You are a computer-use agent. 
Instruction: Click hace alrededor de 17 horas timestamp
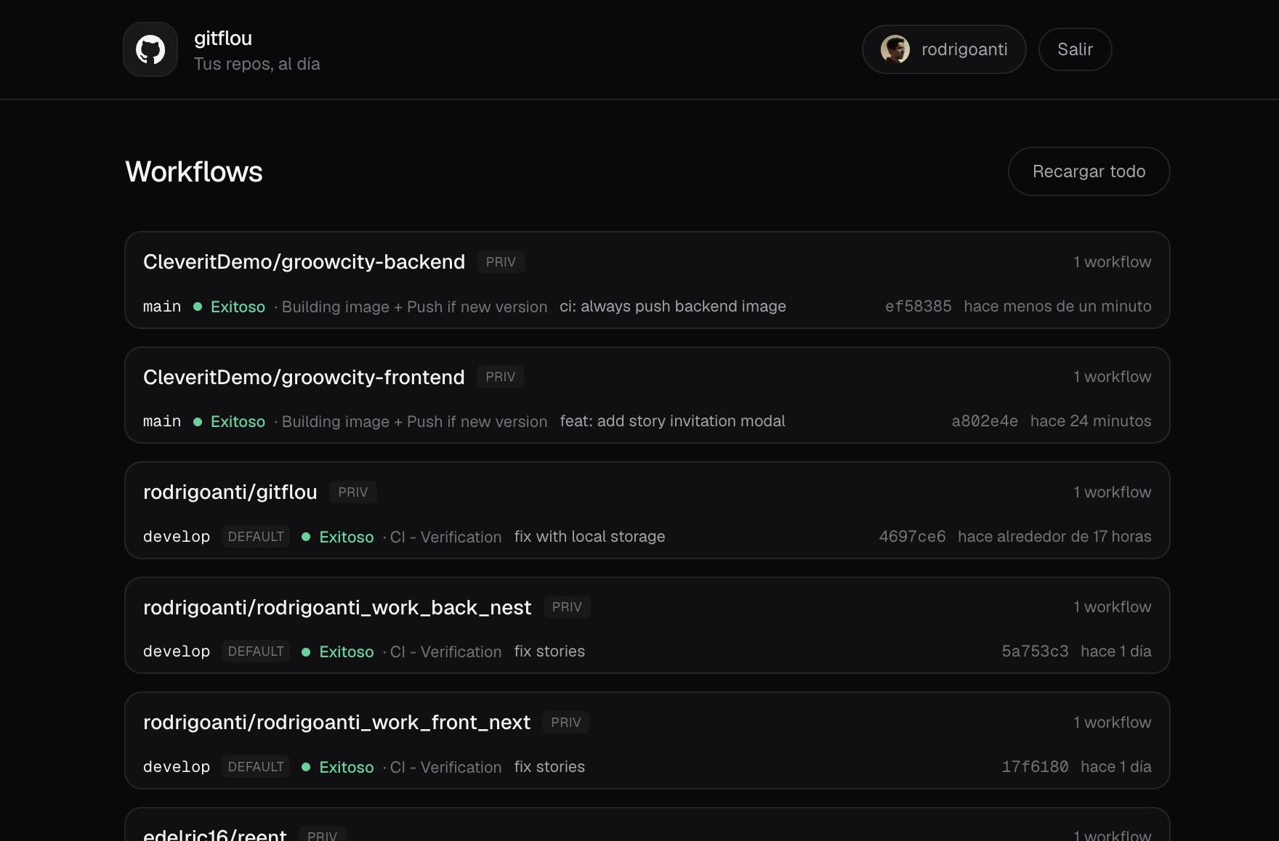click(1054, 537)
